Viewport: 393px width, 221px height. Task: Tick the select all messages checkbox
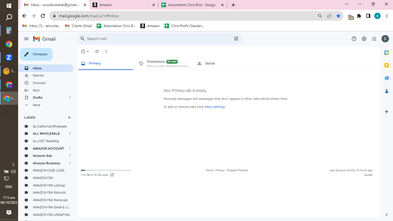[83, 52]
